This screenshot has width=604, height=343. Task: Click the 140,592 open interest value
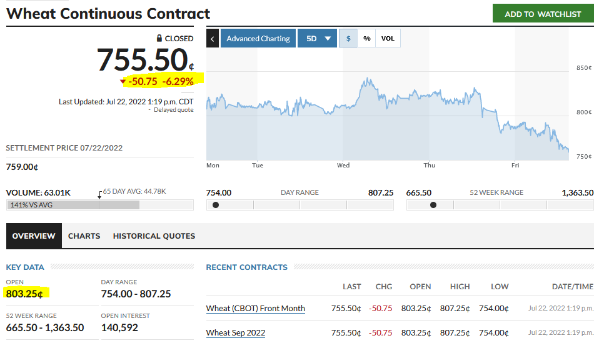[120, 327]
